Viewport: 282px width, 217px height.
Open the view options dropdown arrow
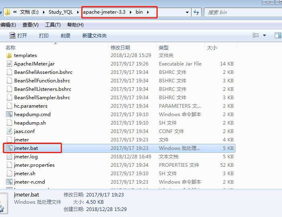click(x=265, y=35)
